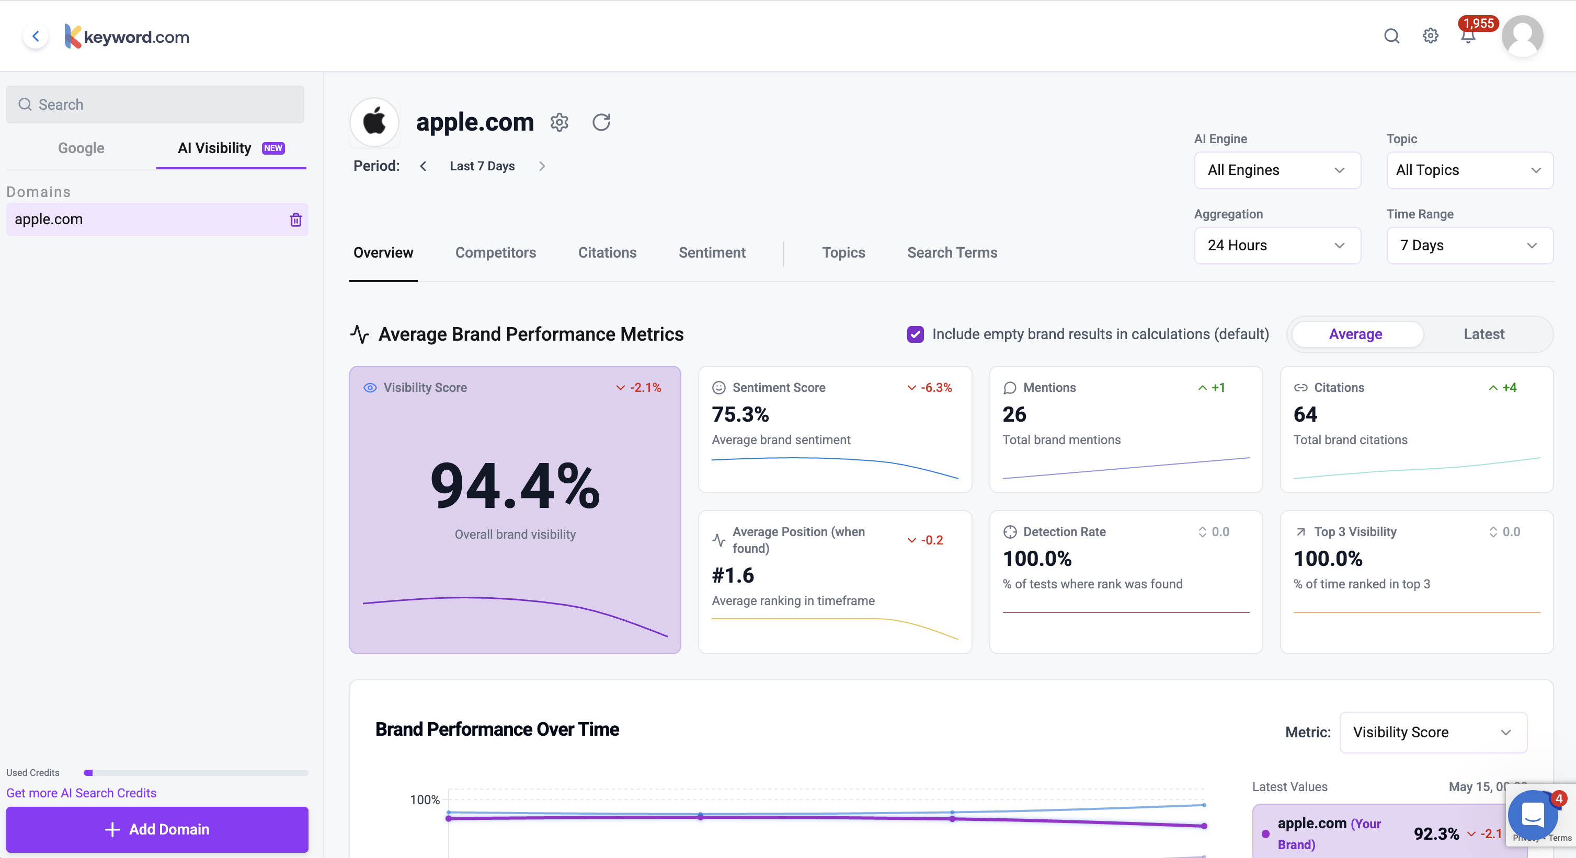This screenshot has height=858, width=1576.
Task: Click the Add Domain button
Action: pyautogui.click(x=157, y=829)
